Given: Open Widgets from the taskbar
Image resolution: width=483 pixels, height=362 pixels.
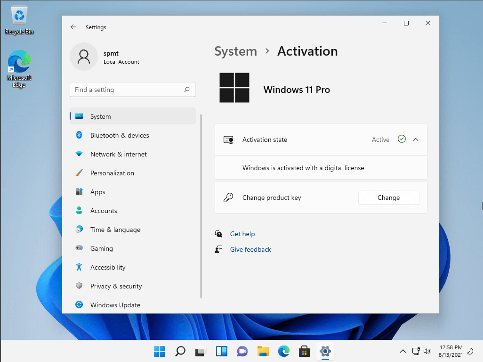Looking at the screenshot, I should [x=221, y=351].
